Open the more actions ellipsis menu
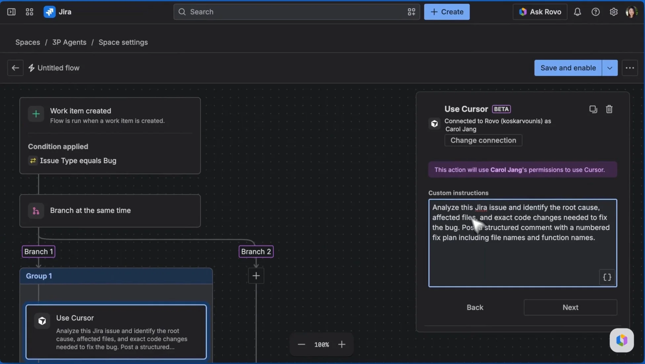Viewport: 645px width, 364px height. click(629, 68)
